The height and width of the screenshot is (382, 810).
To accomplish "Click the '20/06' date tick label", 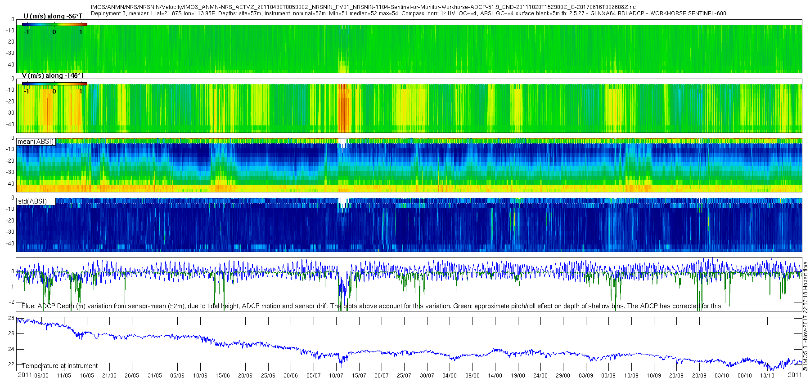I will 245,376.
